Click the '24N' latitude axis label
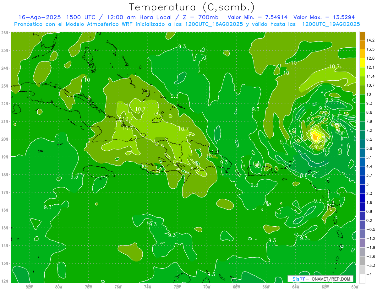The width and height of the screenshot is (377, 291). click(x=4, y=68)
